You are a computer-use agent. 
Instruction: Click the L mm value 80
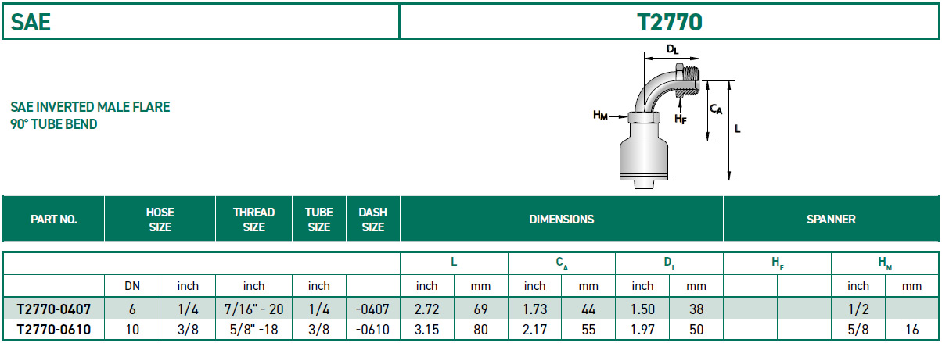[x=481, y=330]
